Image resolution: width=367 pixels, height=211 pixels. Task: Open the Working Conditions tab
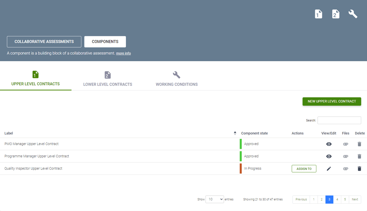[177, 79]
